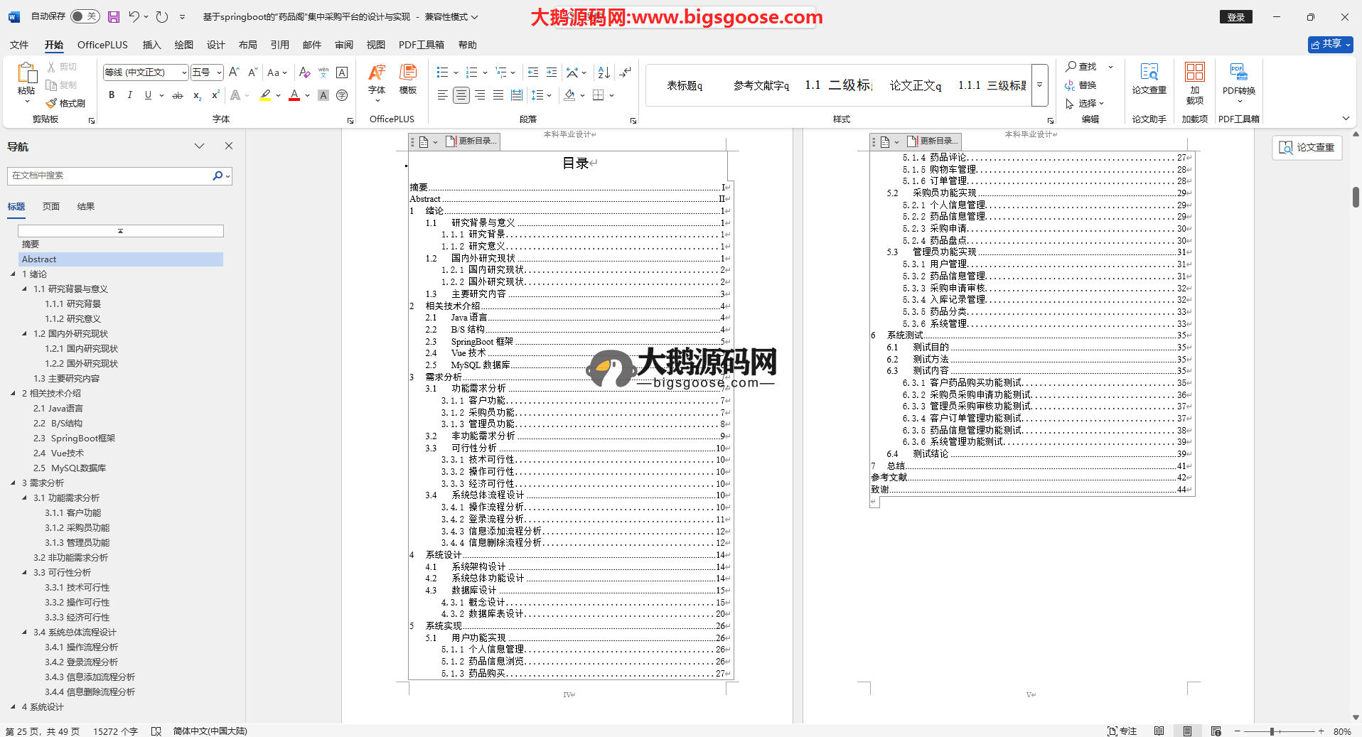Click the Format Painter (格式刷) icon
Viewport: 1362px width, 737px height.
point(65,103)
